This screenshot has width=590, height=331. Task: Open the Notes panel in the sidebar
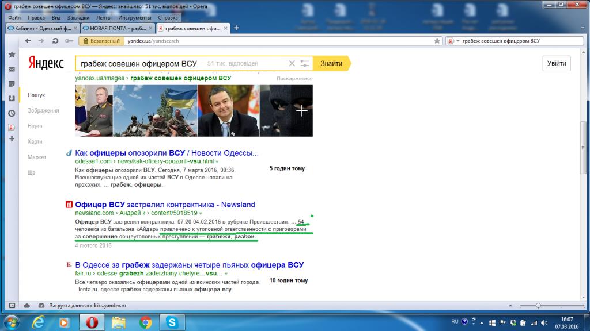tap(12, 84)
